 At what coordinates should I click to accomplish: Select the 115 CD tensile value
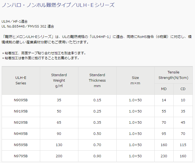pyautogui.click(x=183, y=145)
